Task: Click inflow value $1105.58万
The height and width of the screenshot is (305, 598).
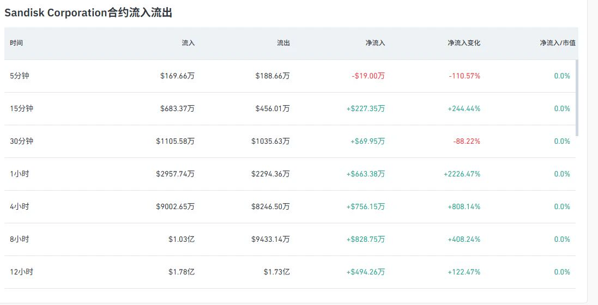Action: pyautogui.click(x=176, y=142)
